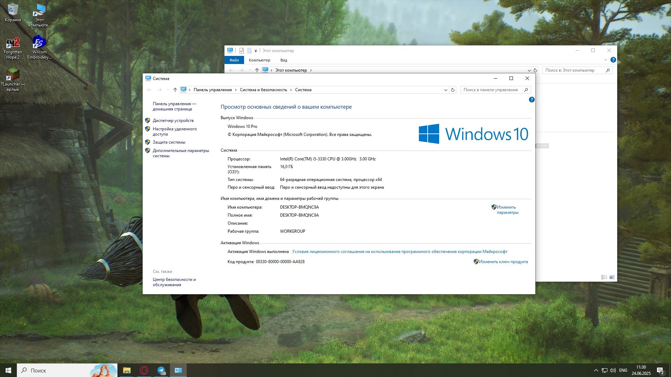Expand arrow after 'Панель управления' breadcrumb
This screenshot has width=671, height=377.
tap(236, 90)
